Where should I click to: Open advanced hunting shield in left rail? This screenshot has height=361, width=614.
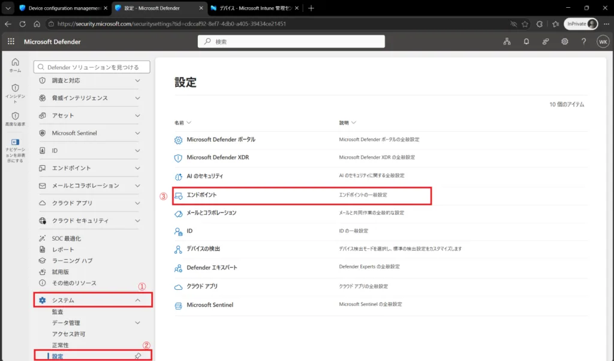click(x=15, y=119)
